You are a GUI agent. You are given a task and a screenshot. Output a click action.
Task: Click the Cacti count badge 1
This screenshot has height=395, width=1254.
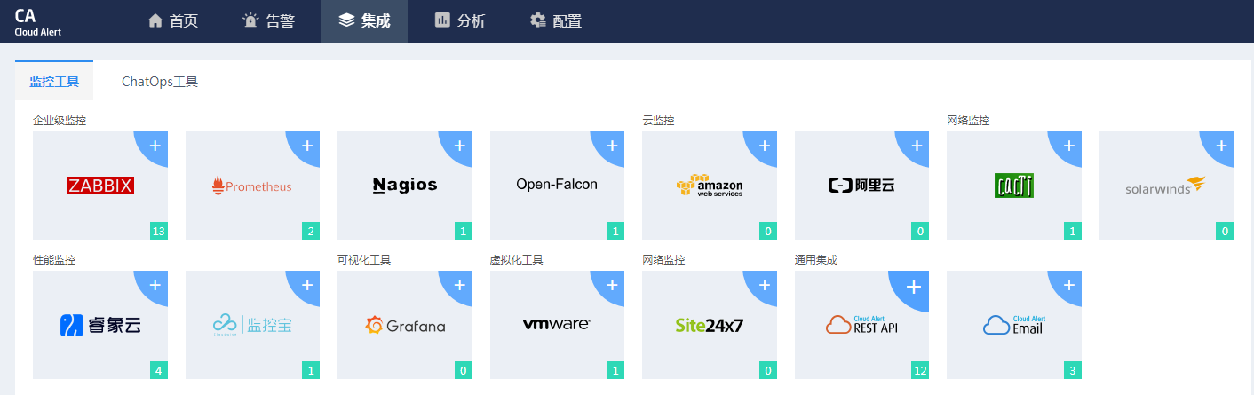(x=1073, y=232)
